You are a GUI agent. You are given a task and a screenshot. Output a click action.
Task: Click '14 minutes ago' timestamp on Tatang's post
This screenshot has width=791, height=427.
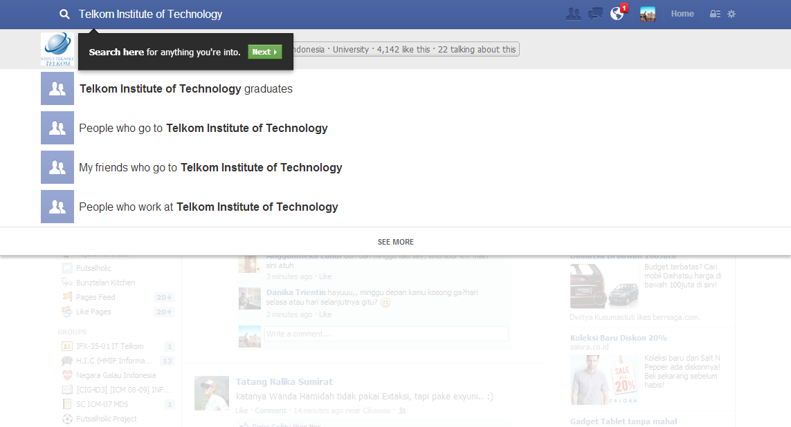pos(319,410)
